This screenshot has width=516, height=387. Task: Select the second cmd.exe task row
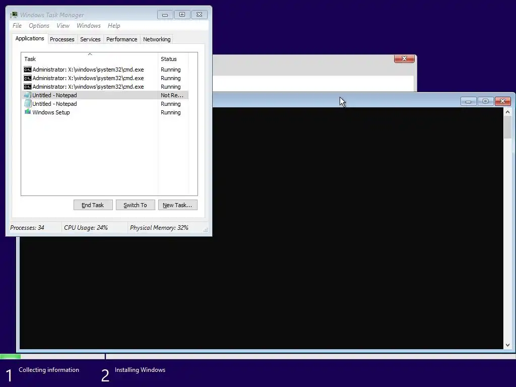(x=105, y=78)
